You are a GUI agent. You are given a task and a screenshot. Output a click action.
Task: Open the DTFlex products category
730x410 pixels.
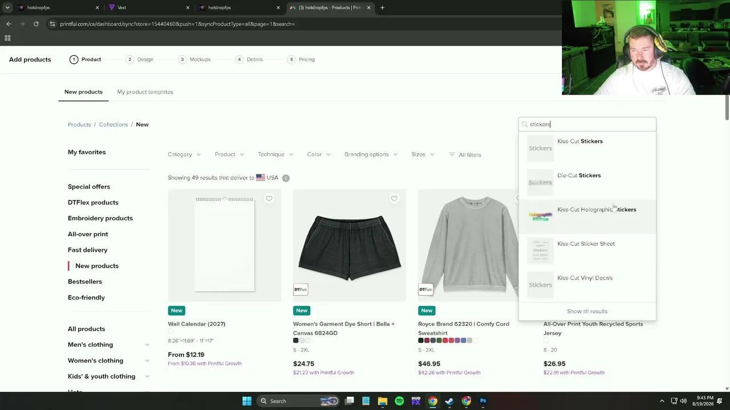(x=93, y=202)
